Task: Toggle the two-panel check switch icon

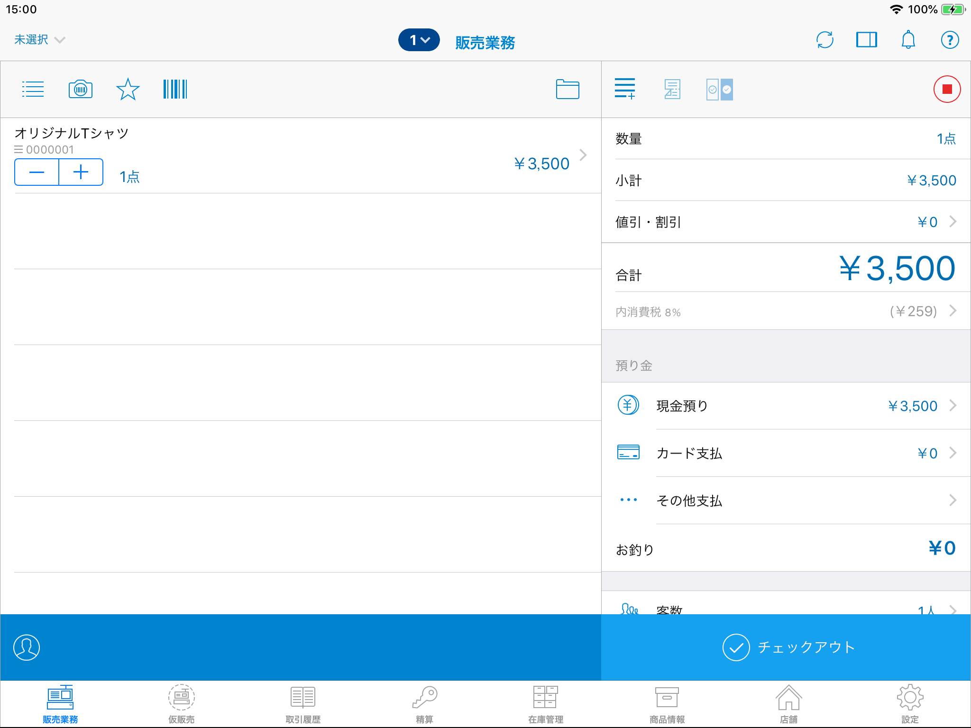Action: click(720, 89)
